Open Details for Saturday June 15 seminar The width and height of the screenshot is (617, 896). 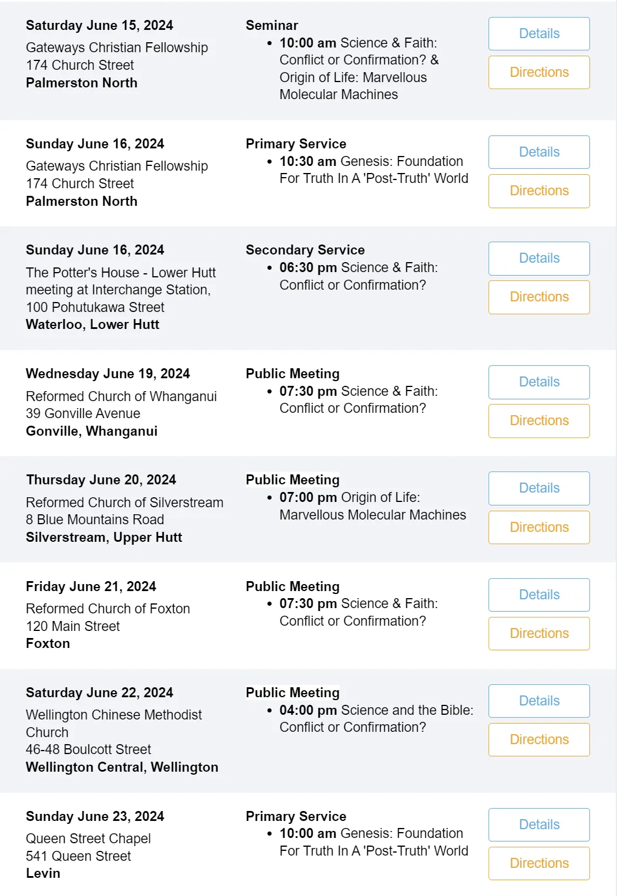pos(539,33)
